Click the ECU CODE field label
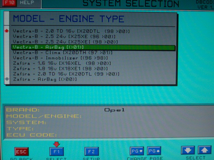Viewport: 214px width, 160px height. tap(32, 135)
